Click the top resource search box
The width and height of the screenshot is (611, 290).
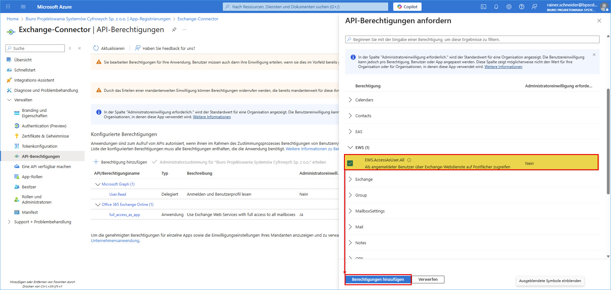pyautogui.click(x=305, y=7)
